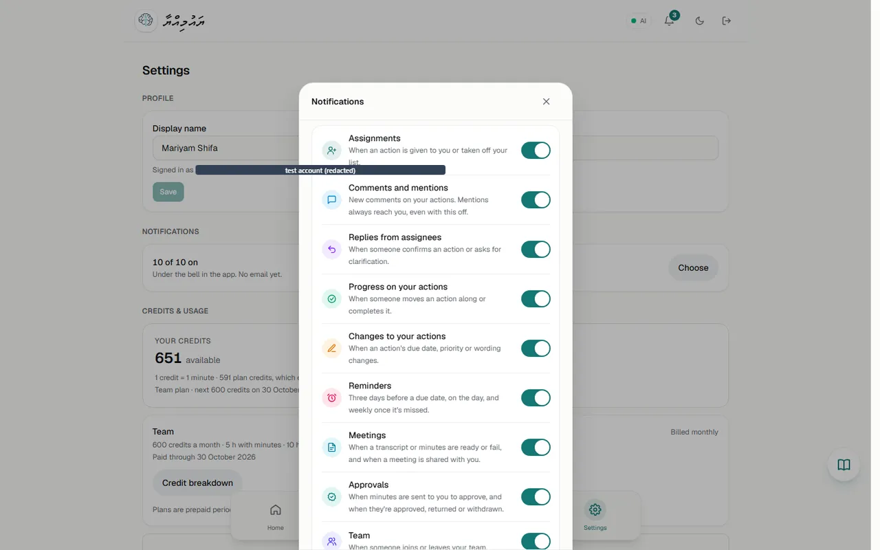The image size is (880, 550).
Task: Disable Replies from assignees toggle
Action: (536, 250)
